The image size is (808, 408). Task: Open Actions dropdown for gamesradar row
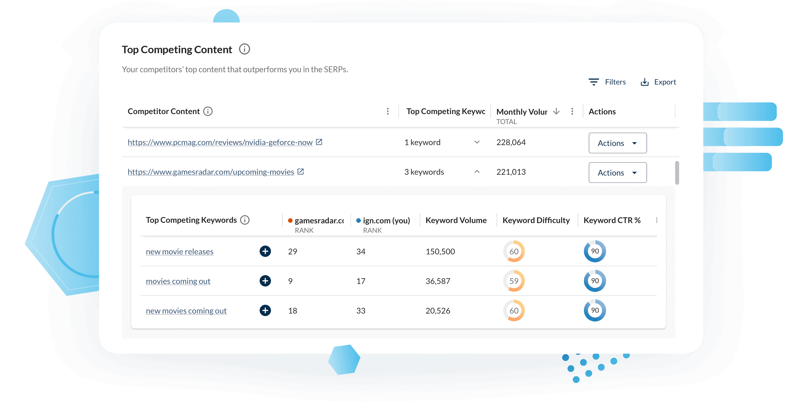pos(617,172)
